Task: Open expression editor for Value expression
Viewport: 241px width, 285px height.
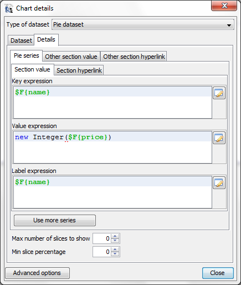Action: pos(219,138)
